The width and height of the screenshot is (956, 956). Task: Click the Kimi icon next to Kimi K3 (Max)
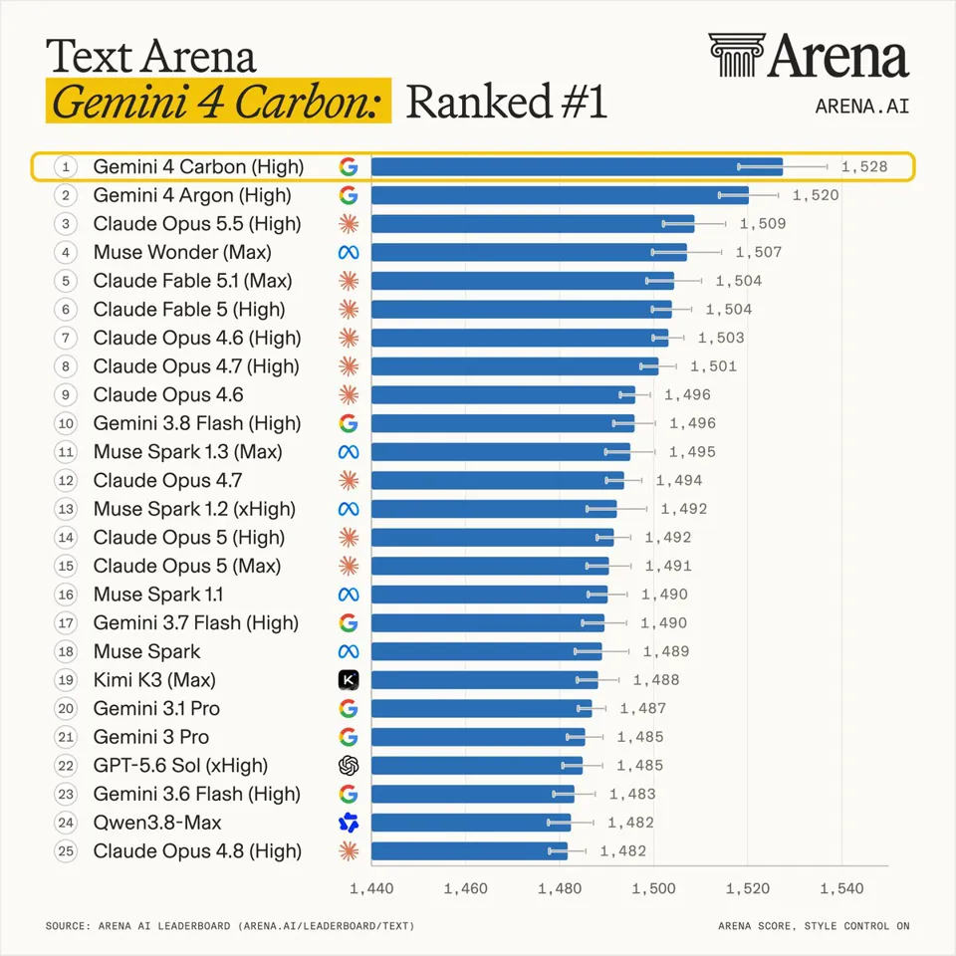(349, 680)
